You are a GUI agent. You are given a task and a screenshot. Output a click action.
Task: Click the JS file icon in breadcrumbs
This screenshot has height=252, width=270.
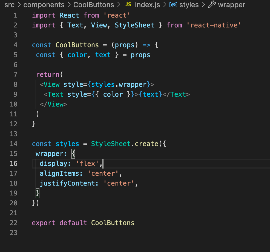pyautogui.click(x=128, y=5)
